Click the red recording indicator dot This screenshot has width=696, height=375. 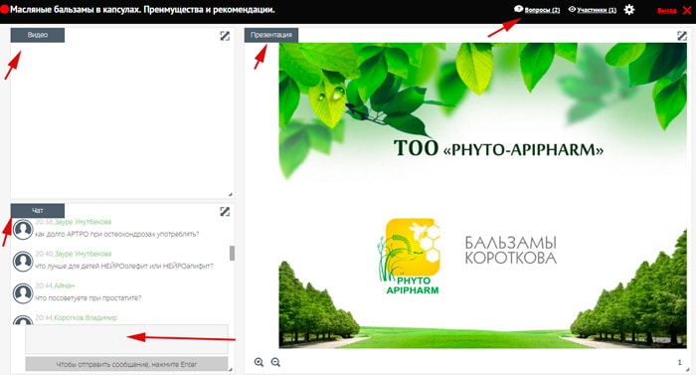coord(4,9)
